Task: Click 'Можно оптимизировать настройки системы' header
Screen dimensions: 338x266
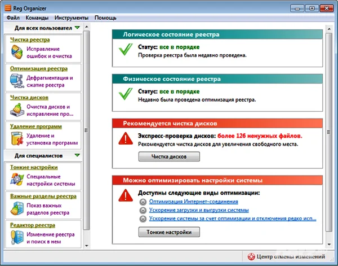Action: 217,180
